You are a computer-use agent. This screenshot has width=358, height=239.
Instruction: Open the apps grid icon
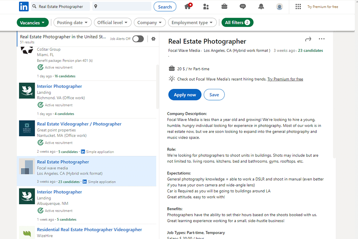pyautogui.click(x=298, y=7)
